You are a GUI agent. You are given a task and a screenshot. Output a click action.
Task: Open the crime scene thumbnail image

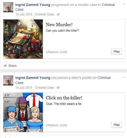(23, 39)
